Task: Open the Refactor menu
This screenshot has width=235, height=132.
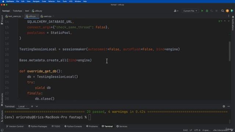Action: click(x=51, y=1)
